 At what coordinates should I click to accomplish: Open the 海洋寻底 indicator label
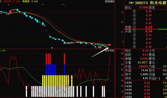(x=109, y=50)
